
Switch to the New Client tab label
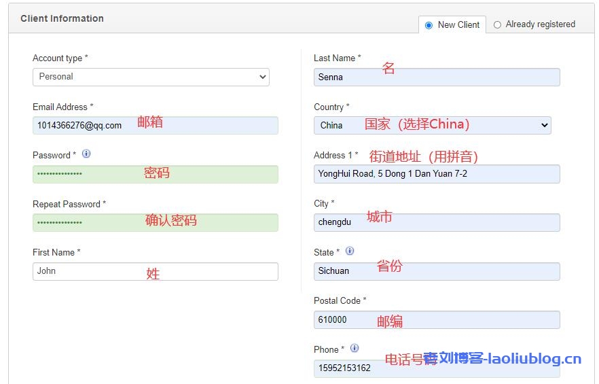coord(458,25)
